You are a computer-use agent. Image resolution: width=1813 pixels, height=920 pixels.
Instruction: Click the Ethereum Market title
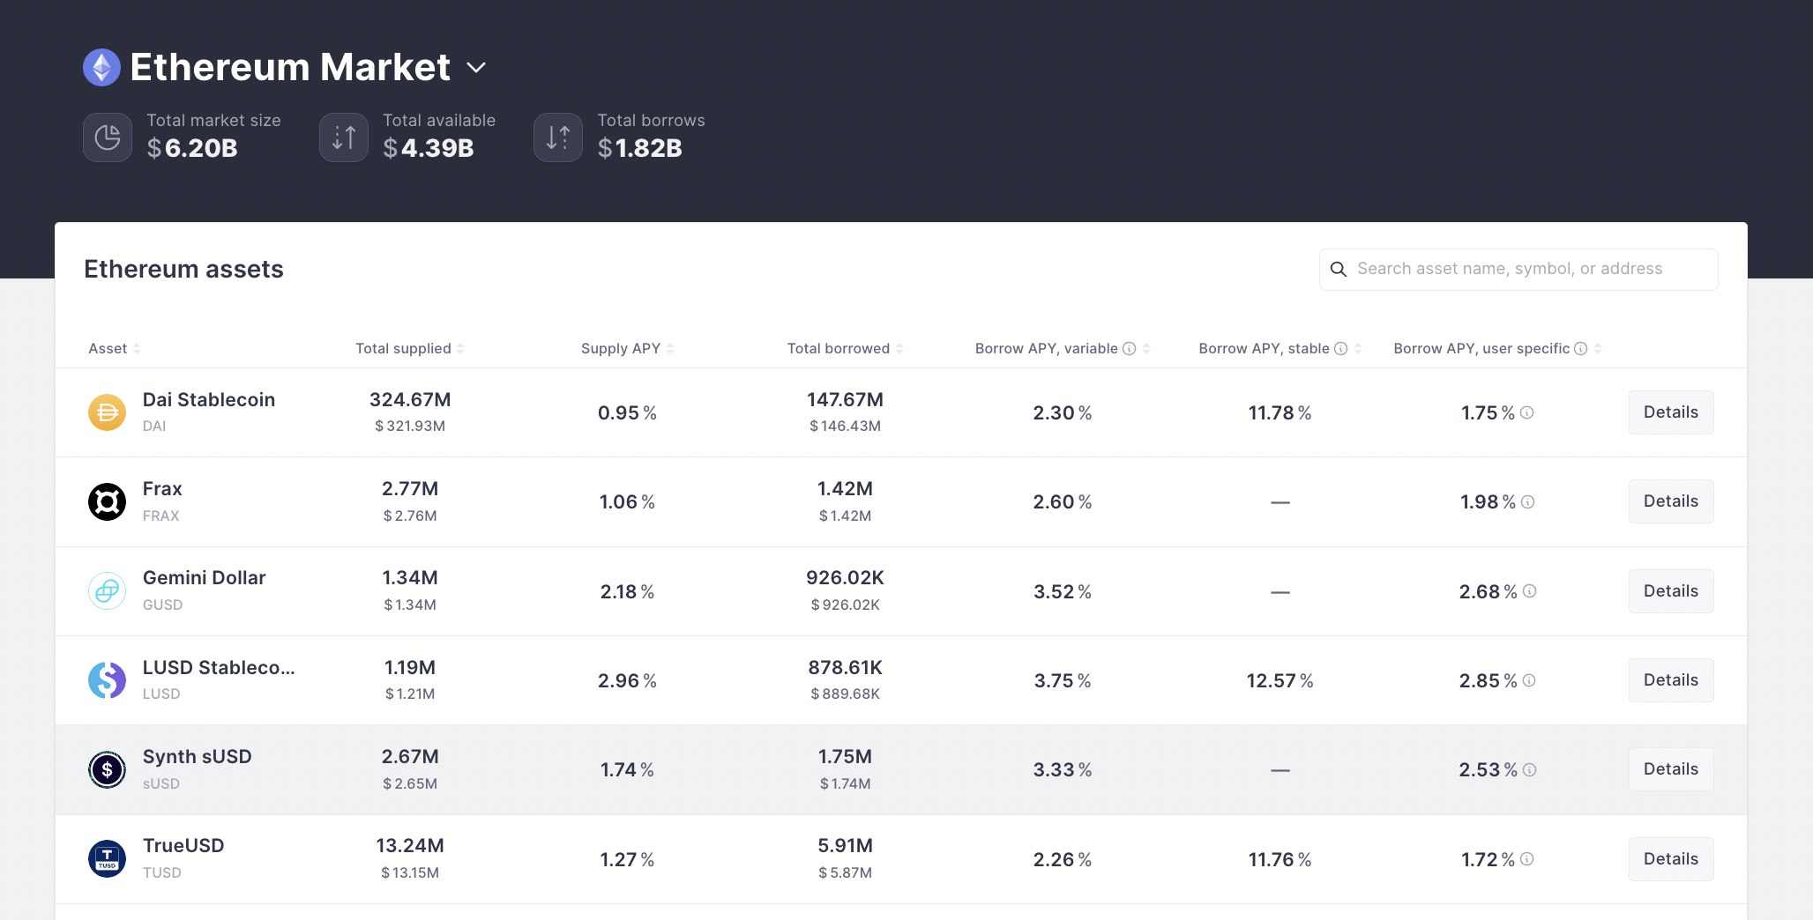pos(290,67)
